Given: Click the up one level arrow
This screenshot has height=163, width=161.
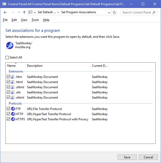Looking at the screenshot, I should (24, 12).
